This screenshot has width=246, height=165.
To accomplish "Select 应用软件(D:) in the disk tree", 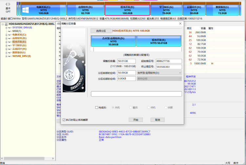I will point(19,38).
